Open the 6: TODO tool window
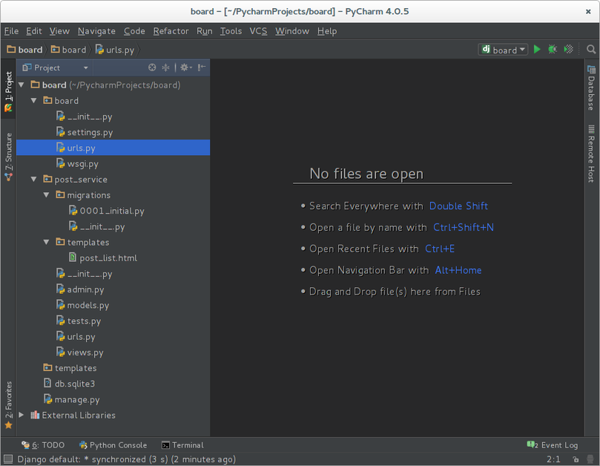The width and height of the screenshot is (600, 466). 43,445
